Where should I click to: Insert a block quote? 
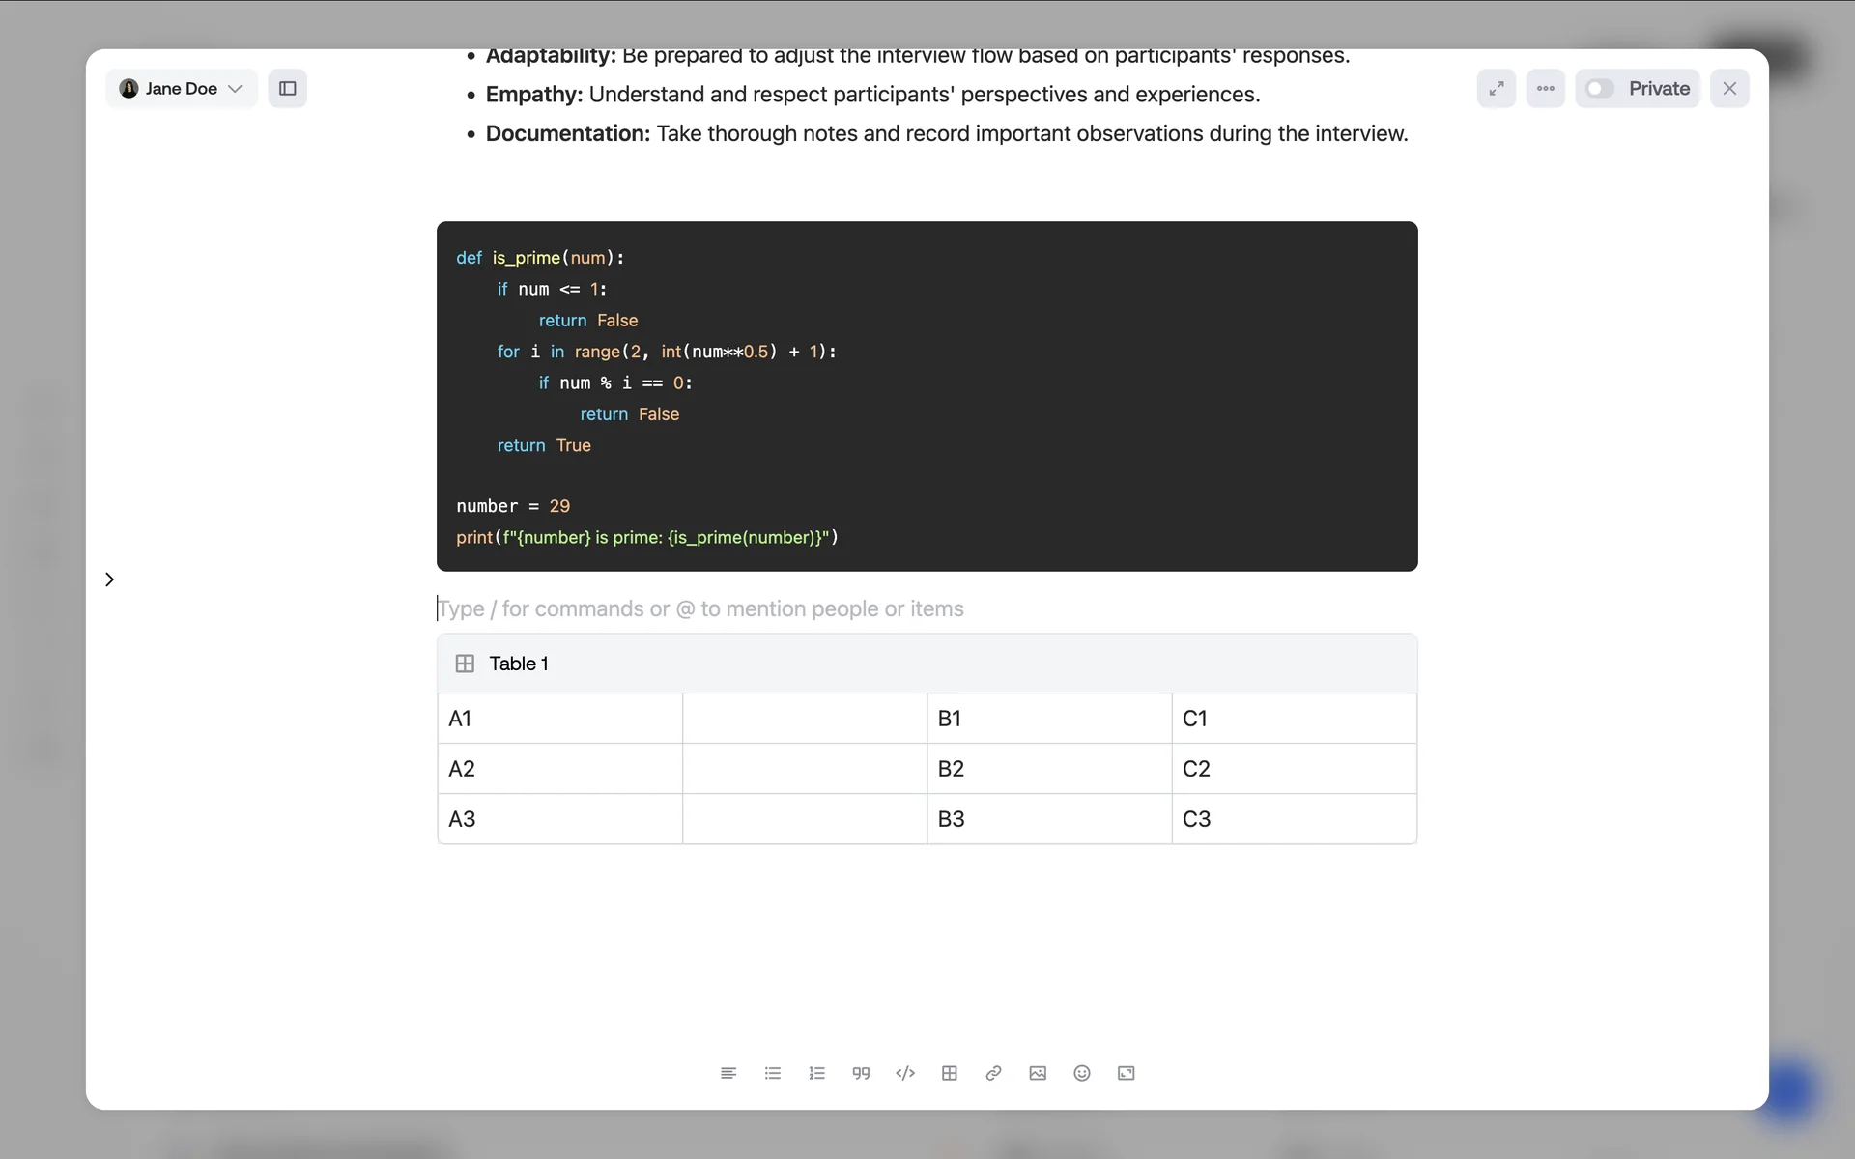861,1073
